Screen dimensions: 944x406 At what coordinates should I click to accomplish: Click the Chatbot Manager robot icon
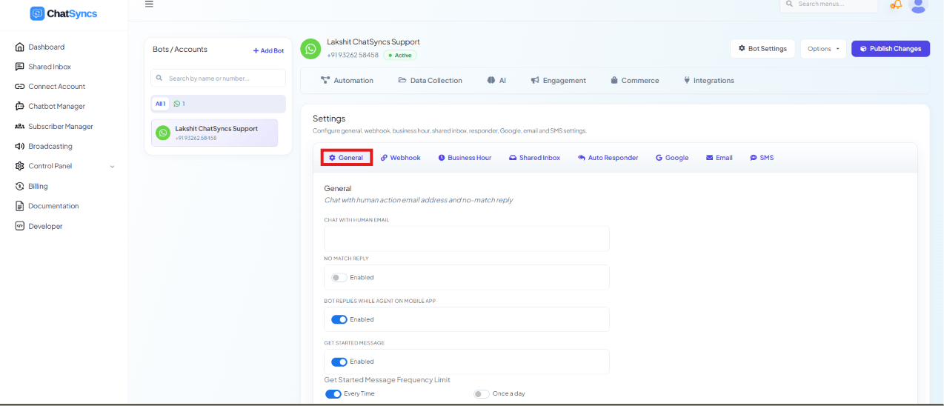click(20, 107)
